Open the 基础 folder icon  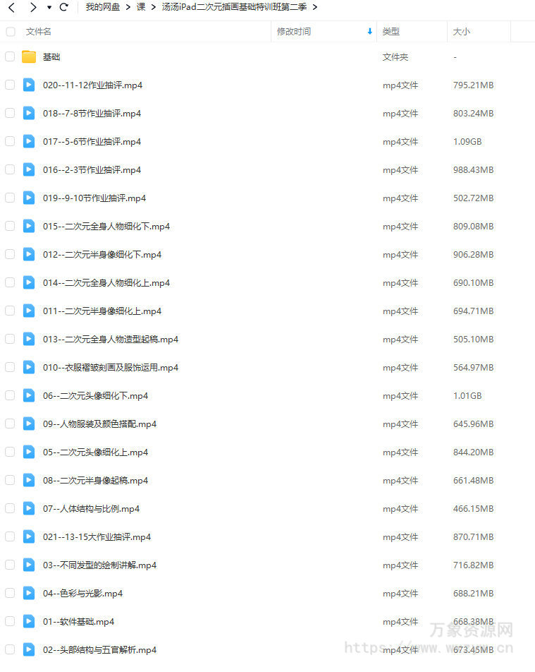pyautogui.click(x=29, y=56)
